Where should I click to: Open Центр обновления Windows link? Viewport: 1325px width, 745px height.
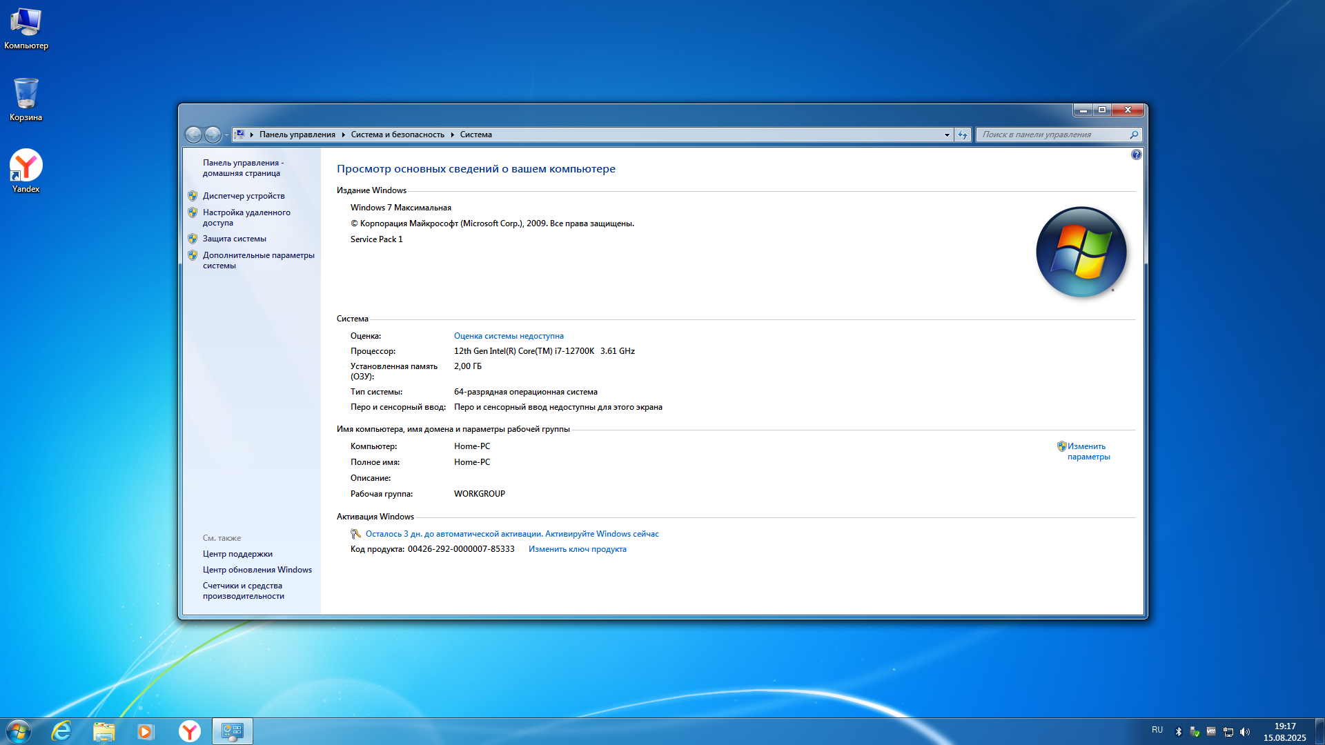tap(257, 570)
